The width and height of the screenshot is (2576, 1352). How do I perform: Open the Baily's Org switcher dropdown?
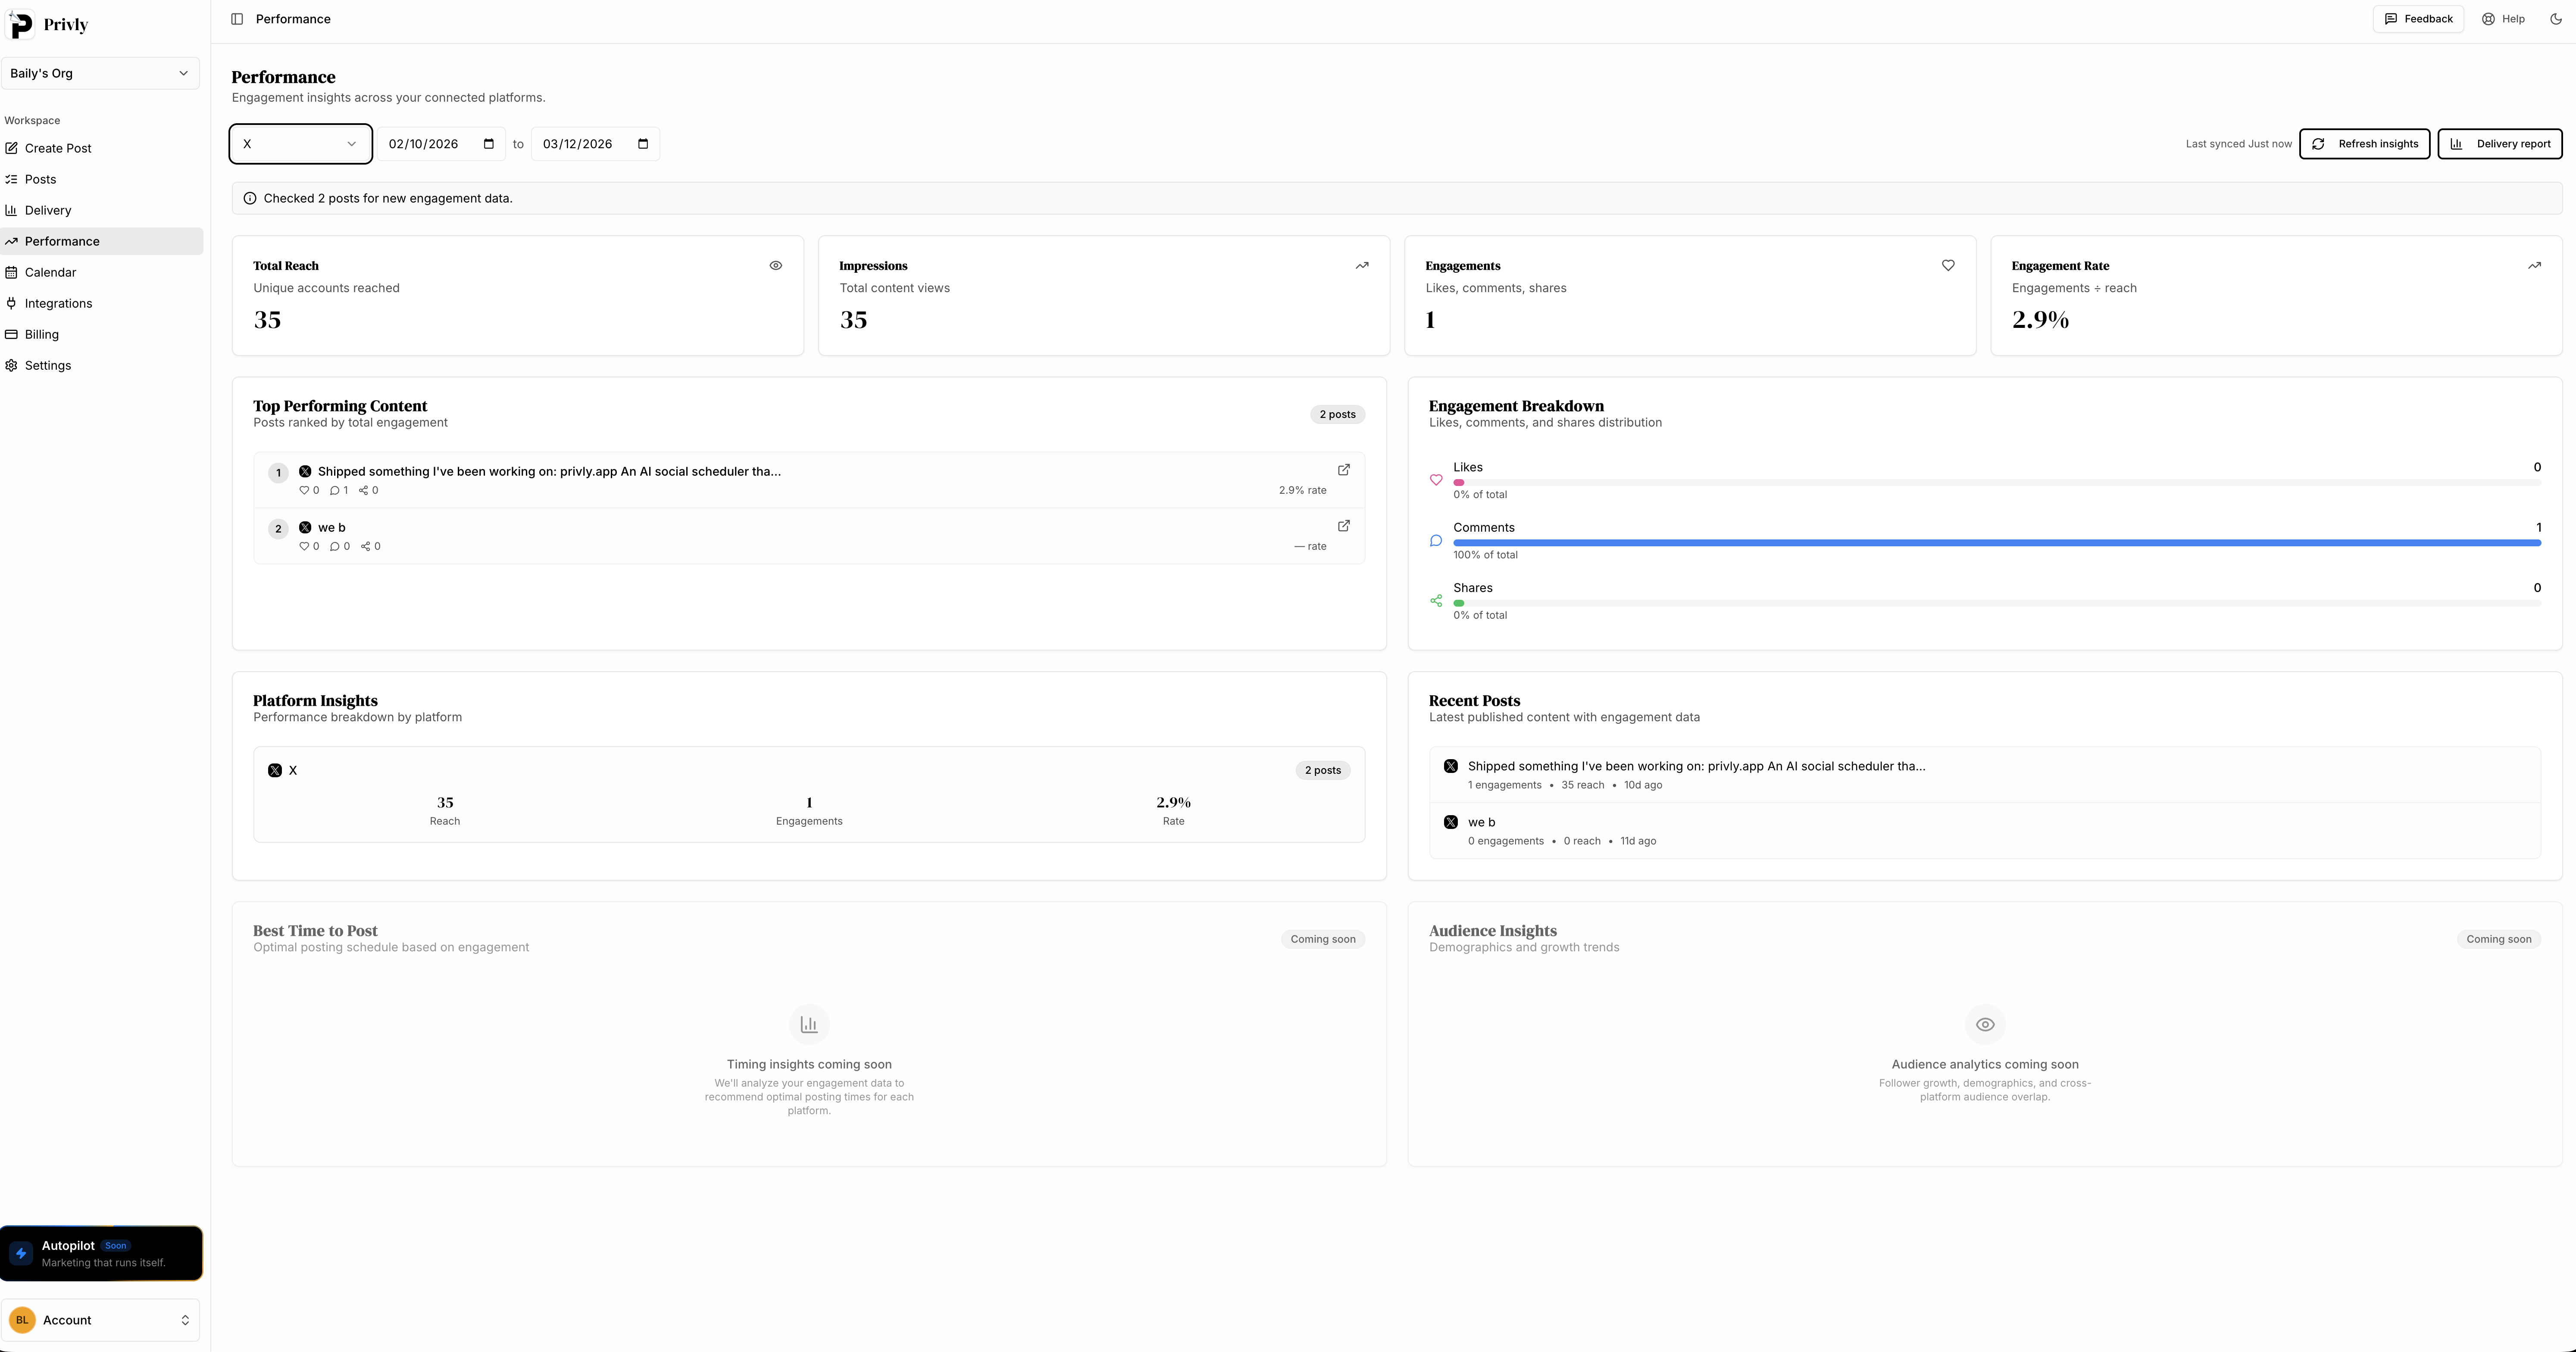coord(100,73)
